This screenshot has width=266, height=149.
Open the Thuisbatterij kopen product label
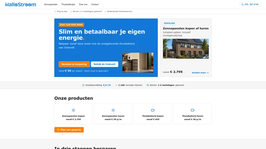click(x=153, y=116)
